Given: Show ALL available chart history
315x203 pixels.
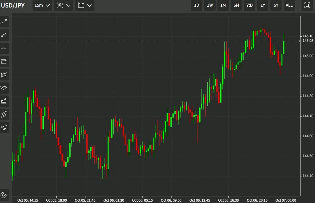Looking at the screenshot, I should point(289,5).
